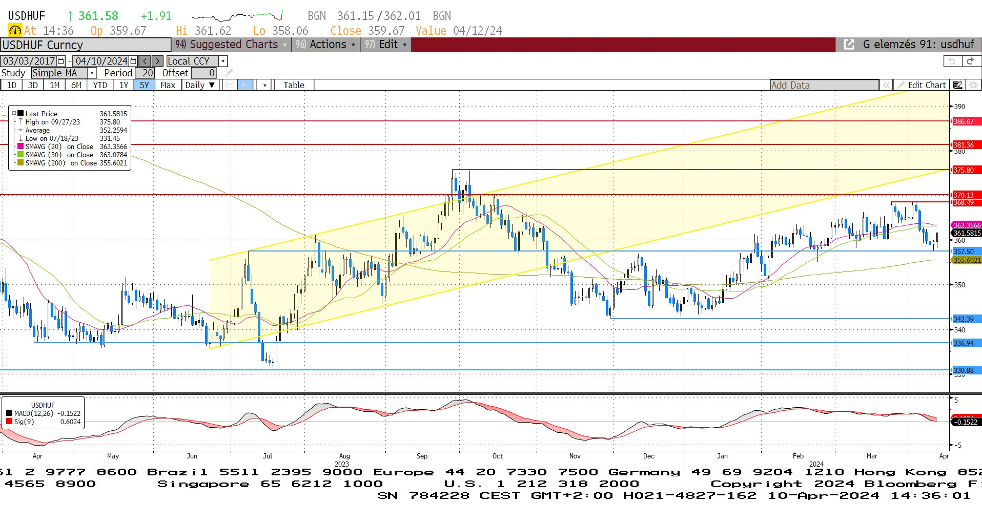Click the start date field 03/03/2017
982x524 pixels.
pos(29,61)
